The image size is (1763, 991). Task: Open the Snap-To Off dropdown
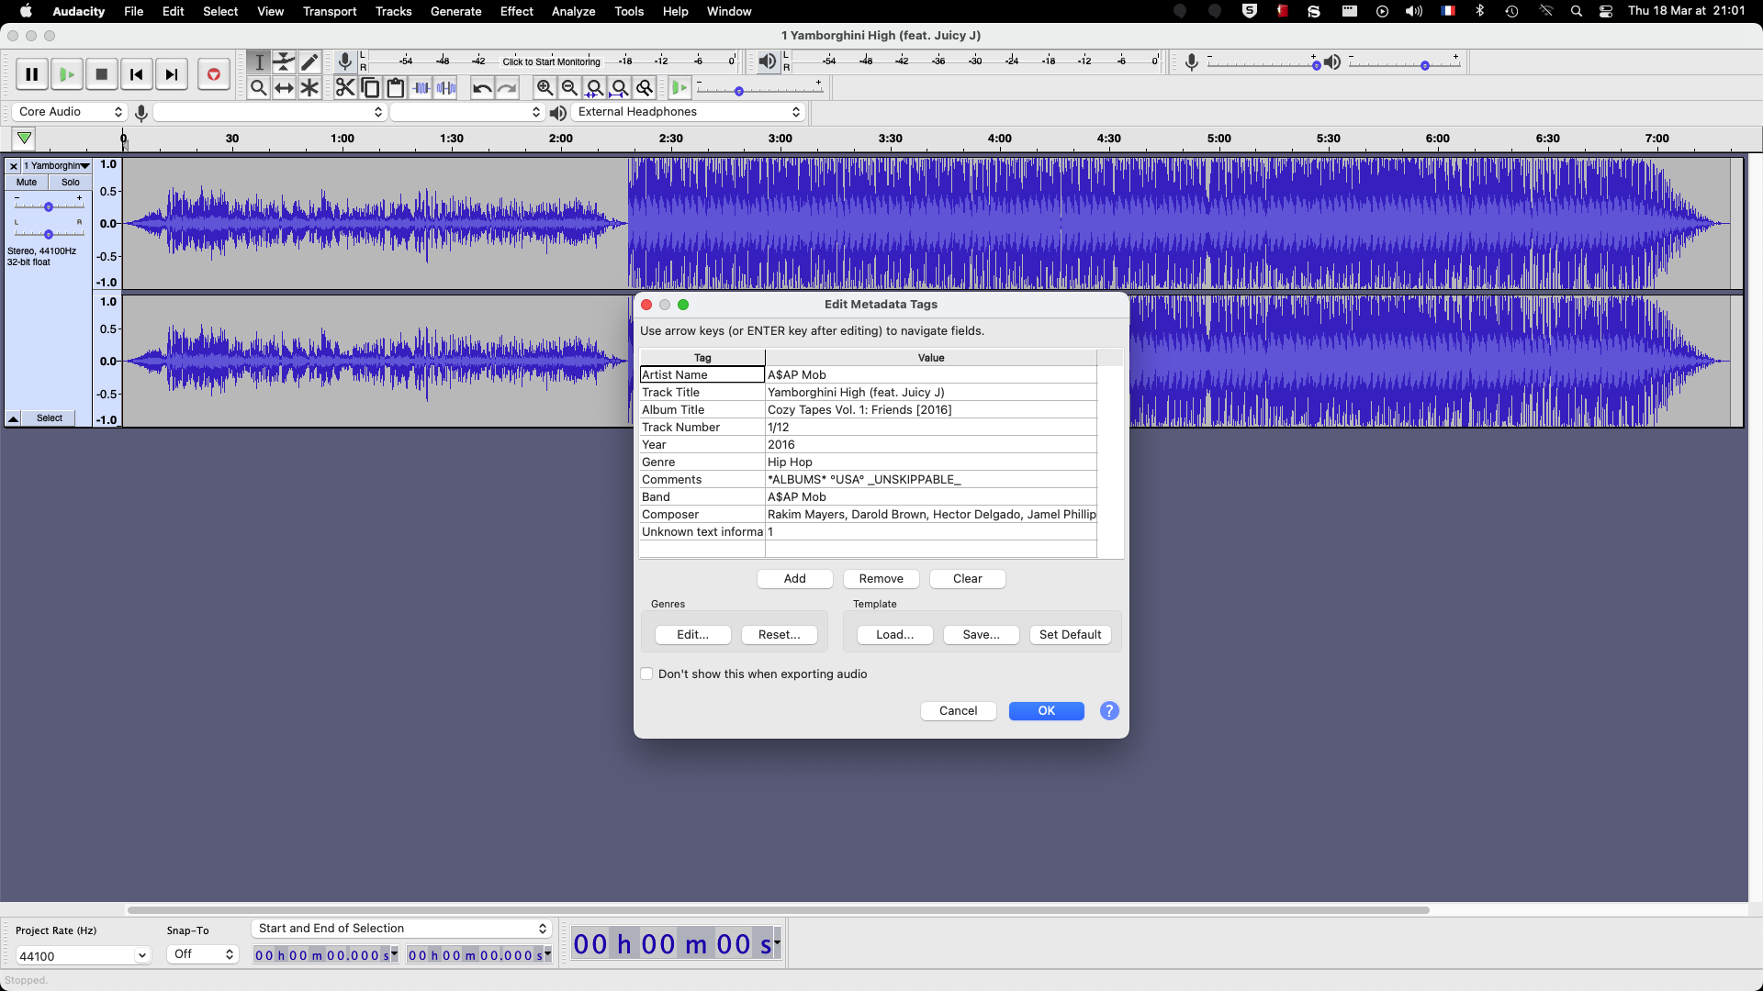pos(203,954)
